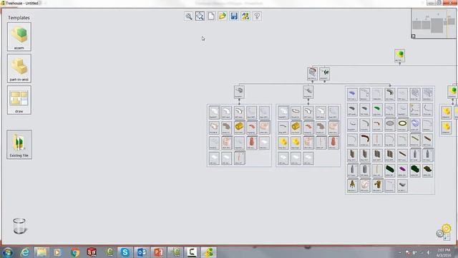This screenshot has width=458, height=258.
Task: Select the magenta purple part node
Action: pyautogui.click(x=402, y=171)
